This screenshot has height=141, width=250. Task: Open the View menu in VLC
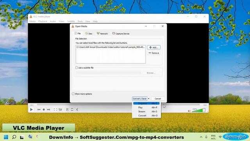click(87, 21)
